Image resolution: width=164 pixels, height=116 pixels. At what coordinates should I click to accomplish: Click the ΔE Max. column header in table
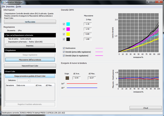click(50, 85)
